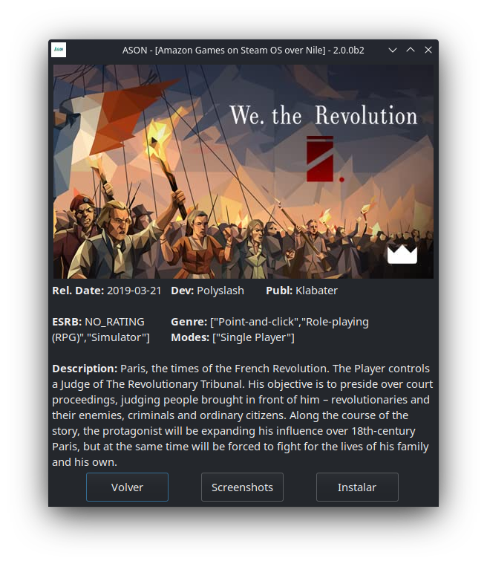
Task: Click the We. the Revolution banner title text
Action: (324, 115)
